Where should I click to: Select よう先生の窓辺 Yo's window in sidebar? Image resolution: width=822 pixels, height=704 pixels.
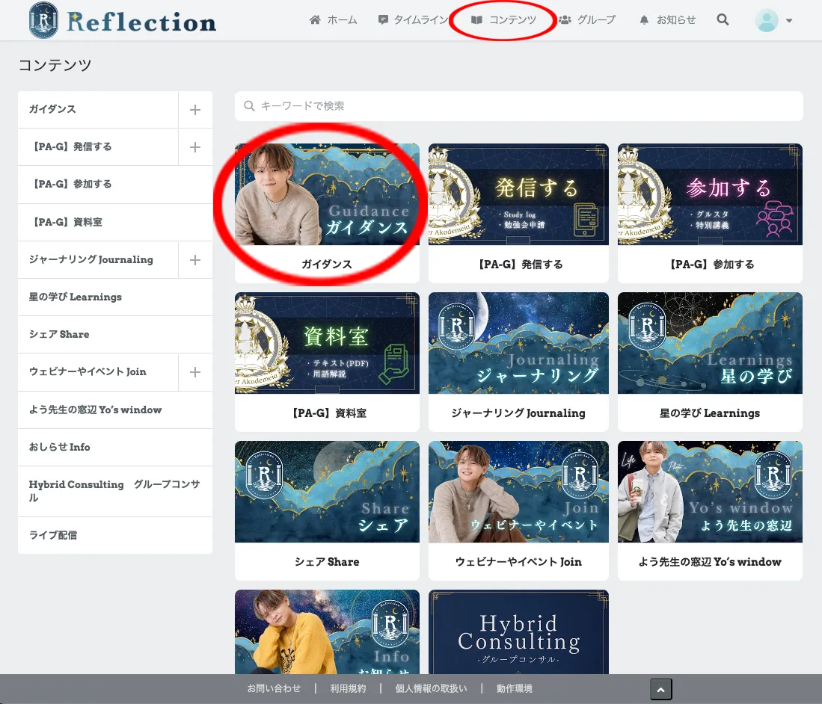[x=95, y=410]
